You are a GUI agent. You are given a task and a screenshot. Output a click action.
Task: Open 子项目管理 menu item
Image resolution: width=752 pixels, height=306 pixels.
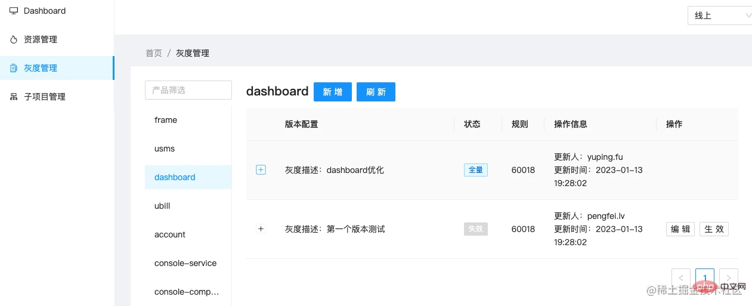click(45, 97)
